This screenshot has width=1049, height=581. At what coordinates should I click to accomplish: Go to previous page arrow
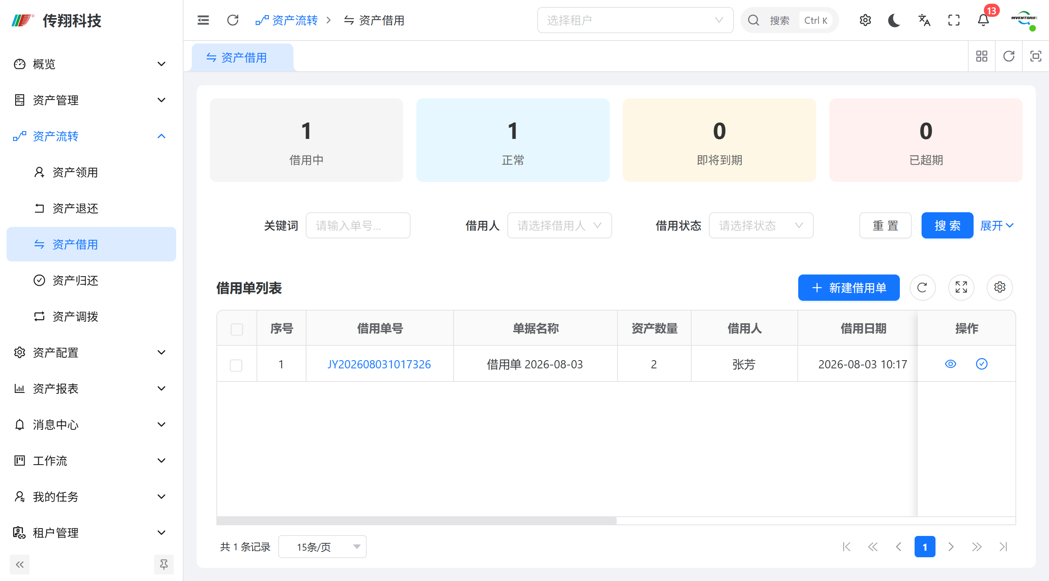click(x=899, y=547)
